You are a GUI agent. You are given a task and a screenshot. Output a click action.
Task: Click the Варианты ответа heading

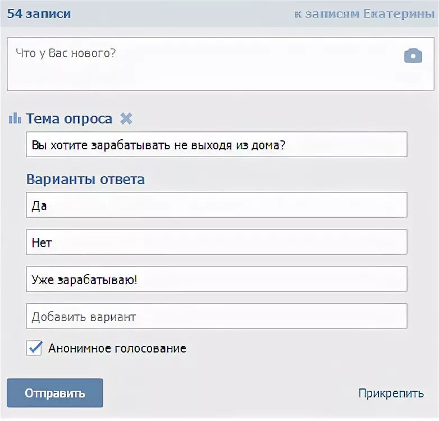[x=86, y=179]
